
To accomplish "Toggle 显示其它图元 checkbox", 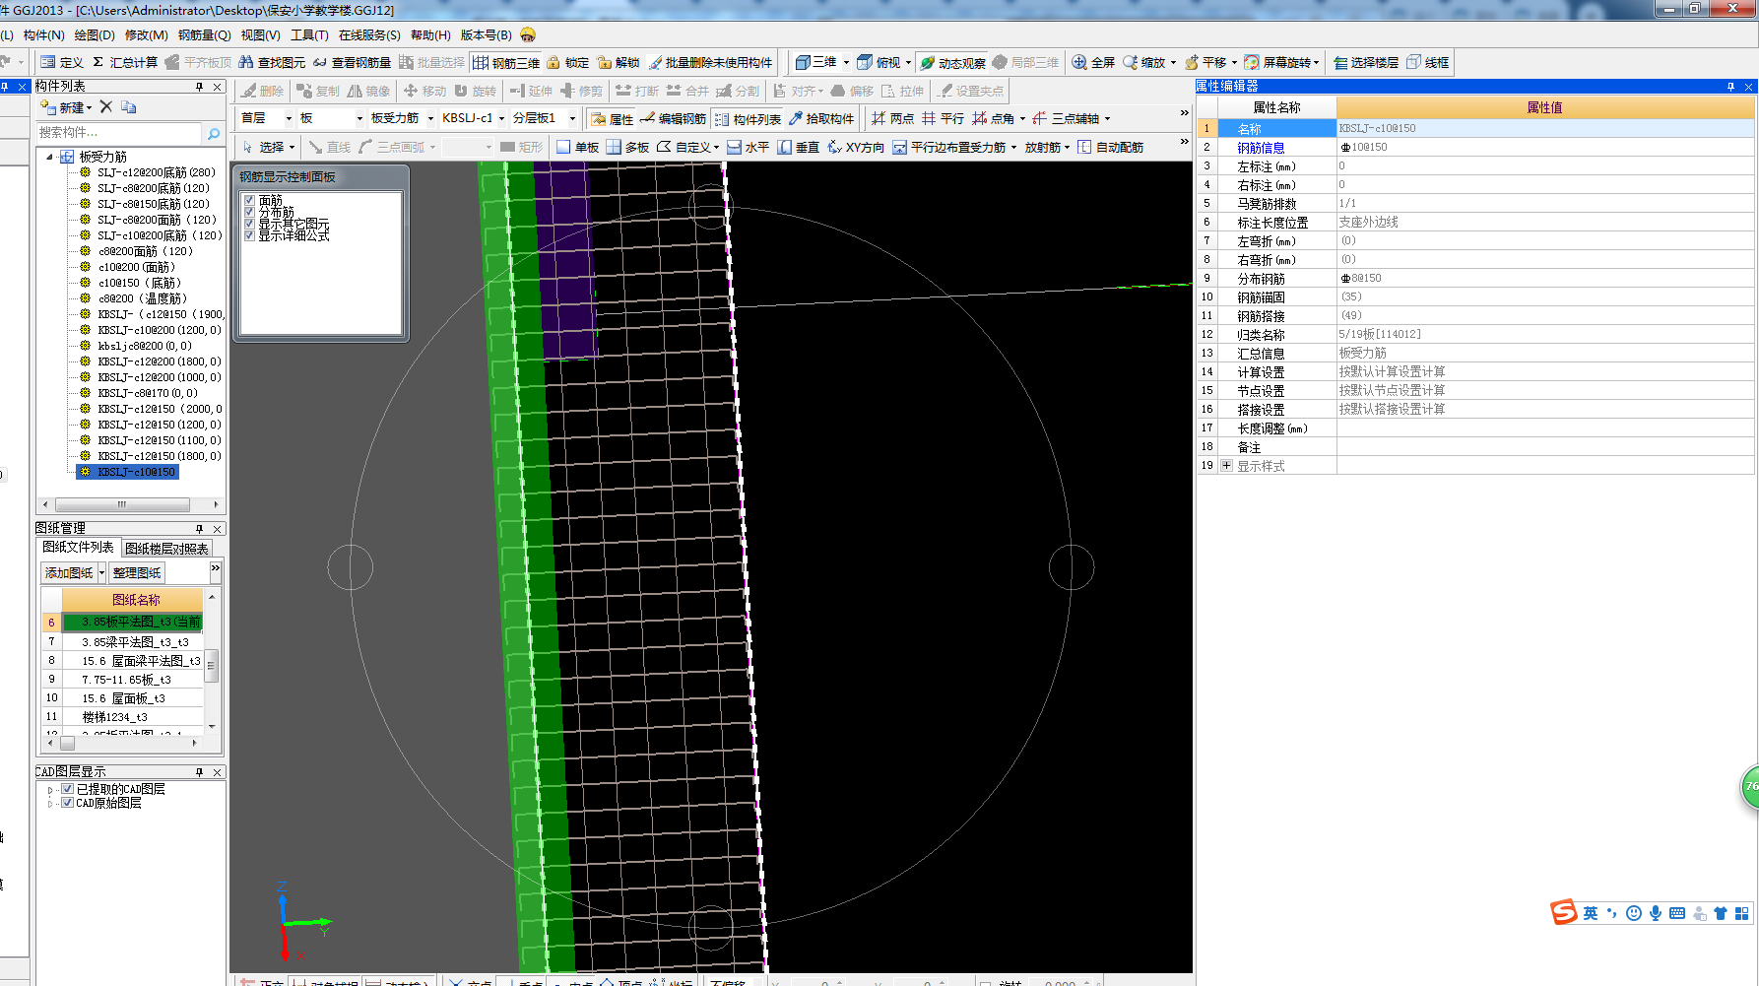I will point(249,224).
